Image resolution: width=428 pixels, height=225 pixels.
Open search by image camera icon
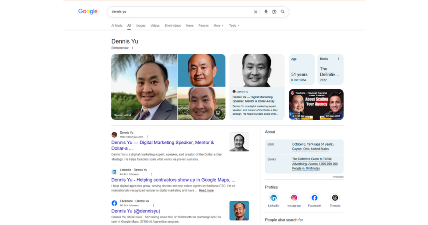(x=274, y=12)
